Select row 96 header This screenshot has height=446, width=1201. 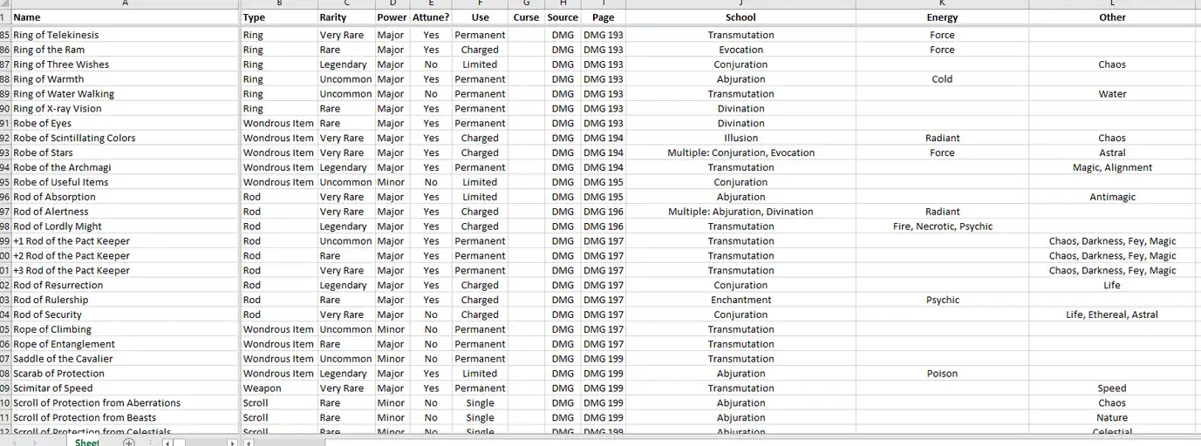click(5, 197)
